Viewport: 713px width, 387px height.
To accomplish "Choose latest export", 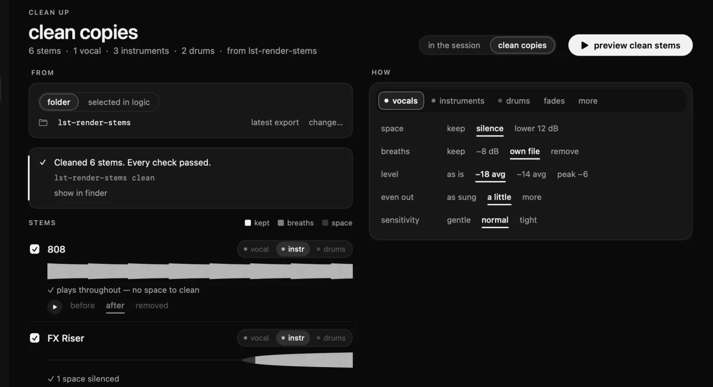I will tap(275, 122).
